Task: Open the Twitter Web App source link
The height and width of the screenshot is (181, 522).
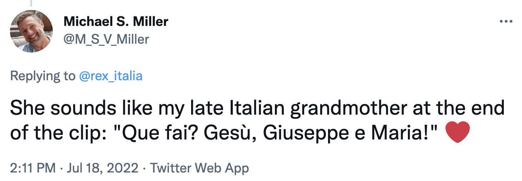Action: 199,168
